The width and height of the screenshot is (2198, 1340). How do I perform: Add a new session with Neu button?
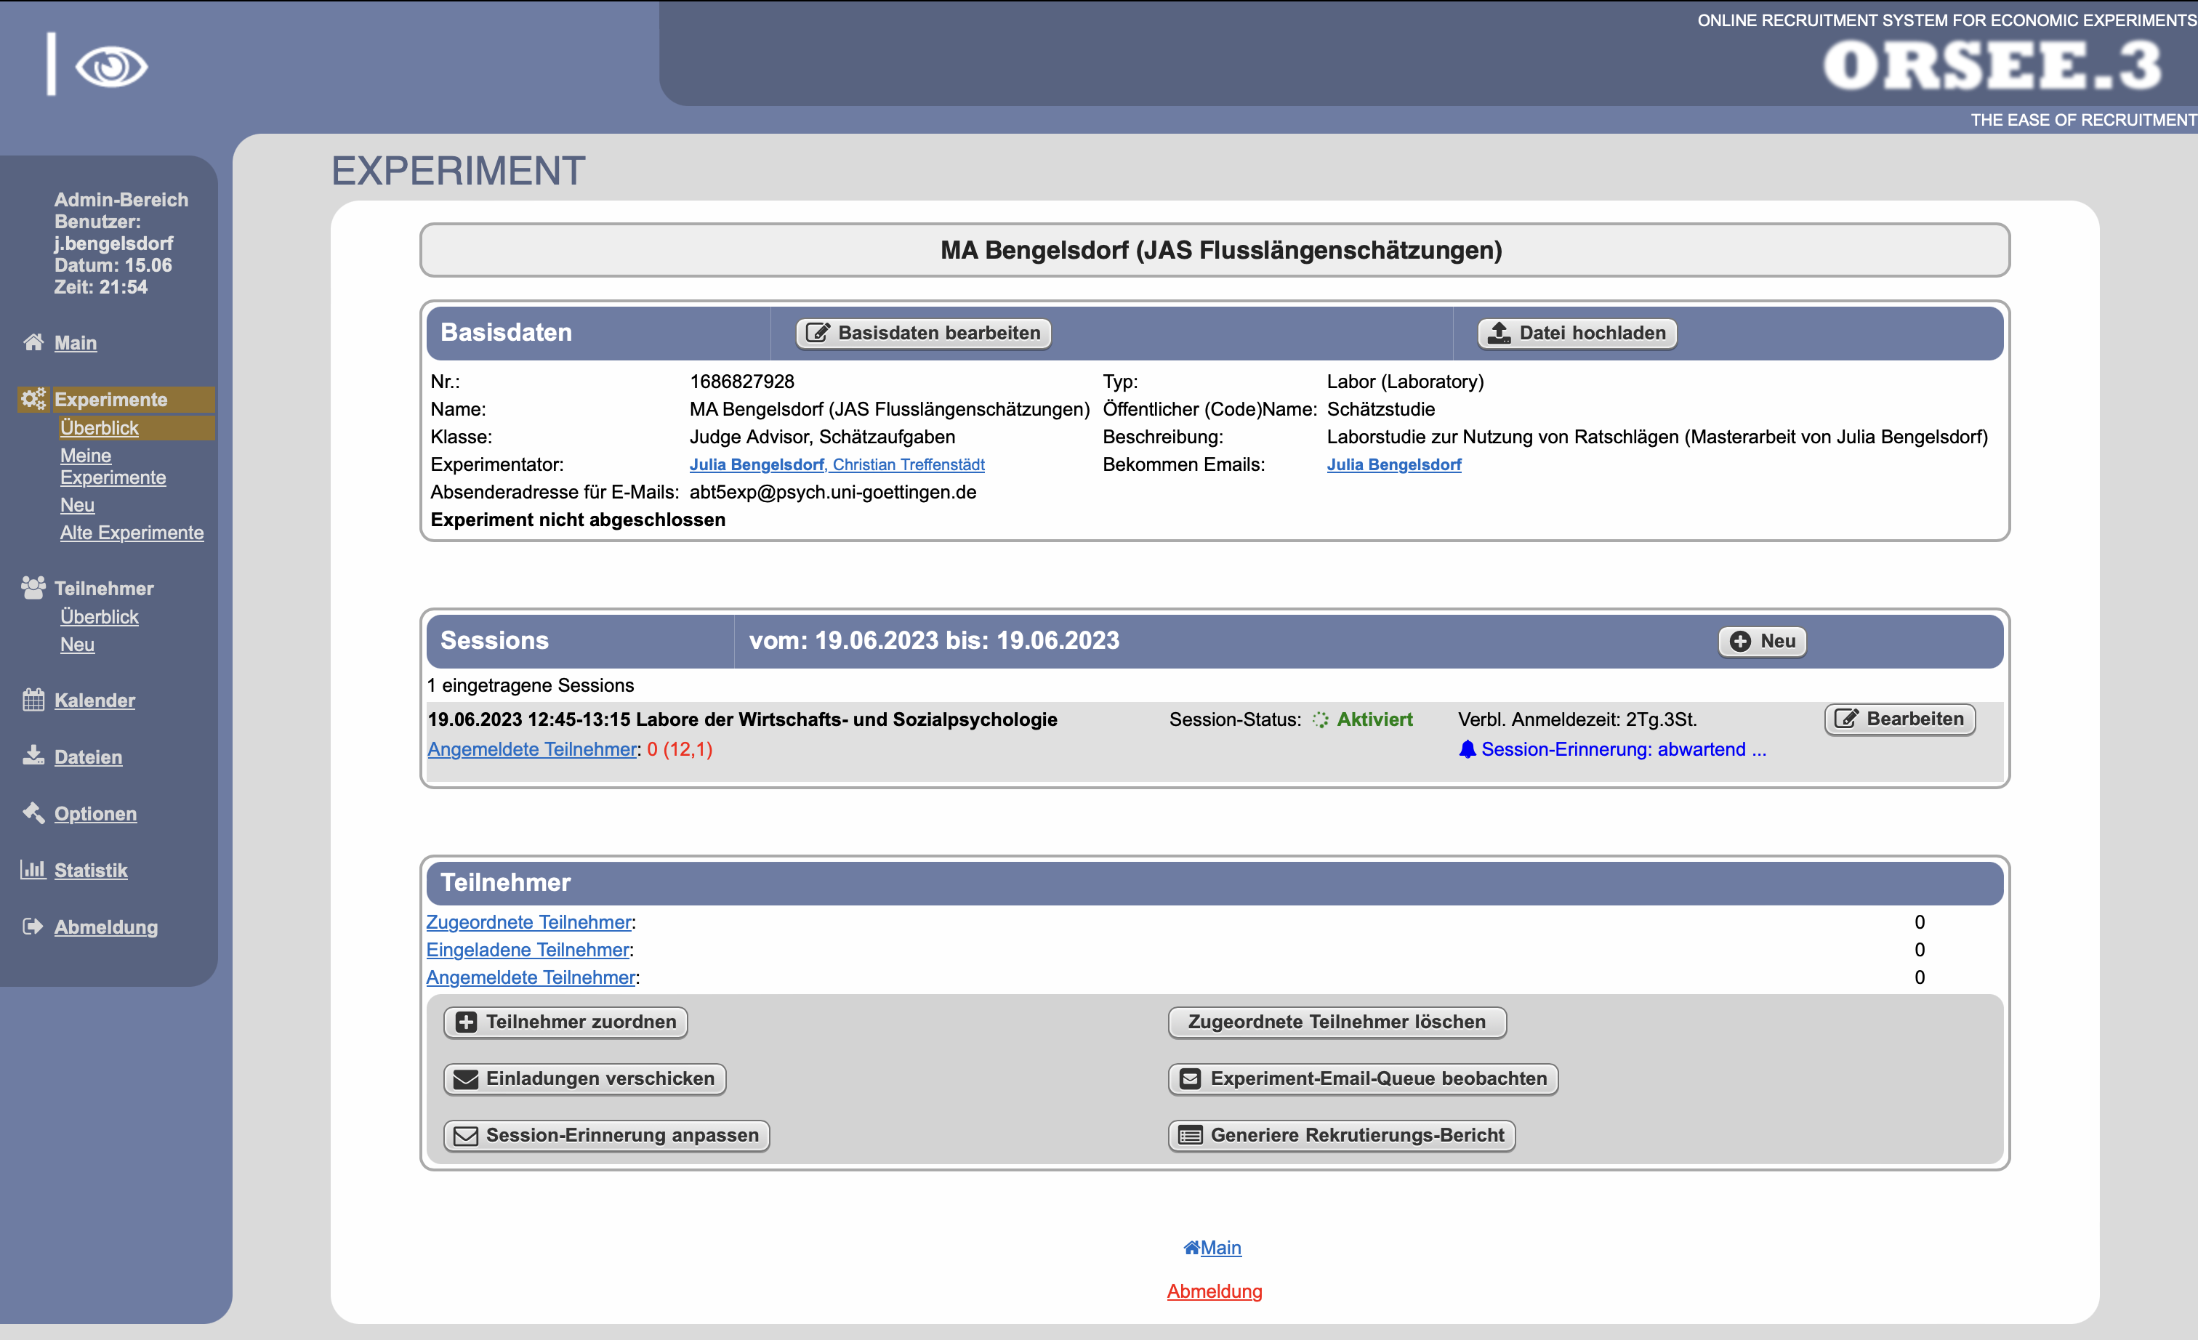click(1762, 641)
